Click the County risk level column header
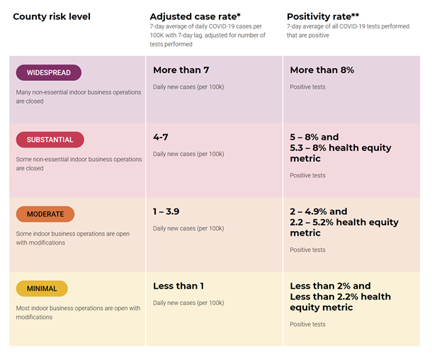Viewport: 432px width, 354px height. (x=52, y=16)
